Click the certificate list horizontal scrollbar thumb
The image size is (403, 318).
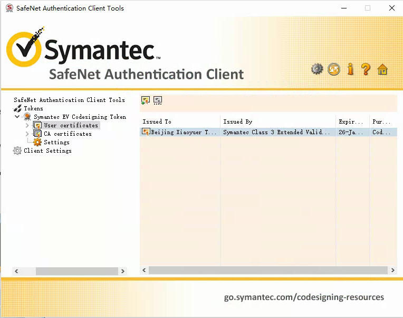(268, 270)
